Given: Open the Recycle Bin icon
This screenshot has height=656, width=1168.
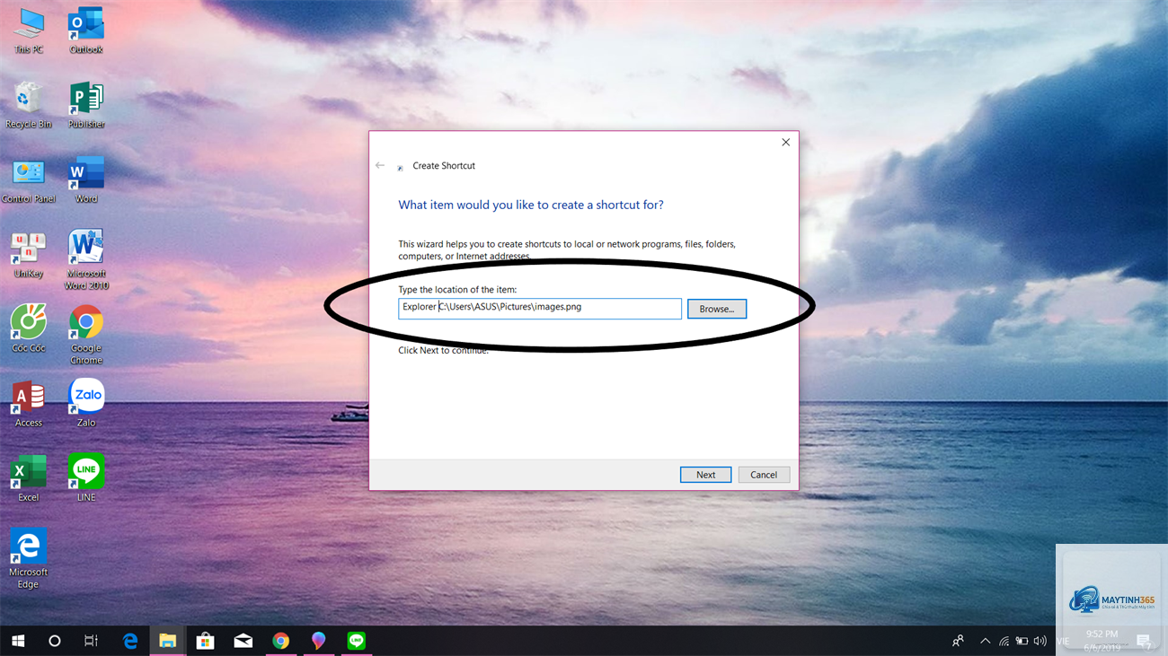Looking at the screenshot, I should [29, 105].
